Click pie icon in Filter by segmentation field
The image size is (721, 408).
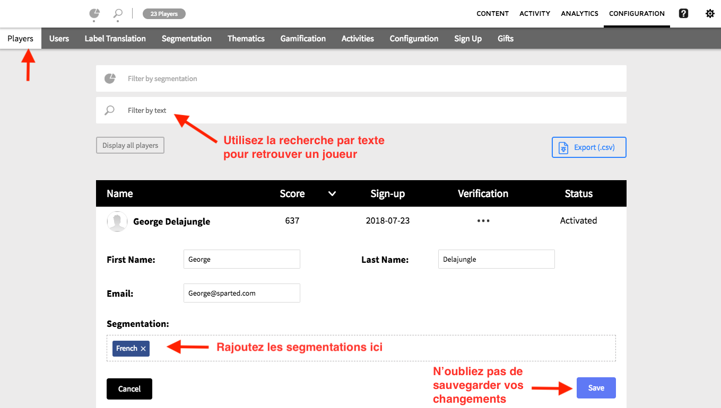110,78
